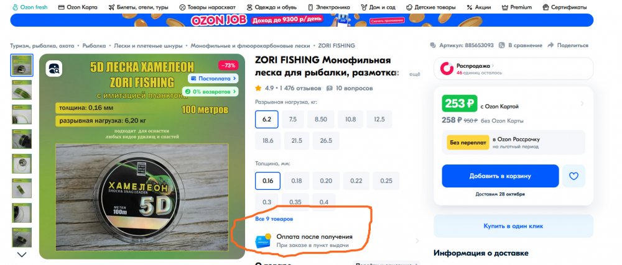Viewport: 622px width, 265px height.
Task: Click the questions icon near 10 вопросов
Action: (x=329, y=88)
